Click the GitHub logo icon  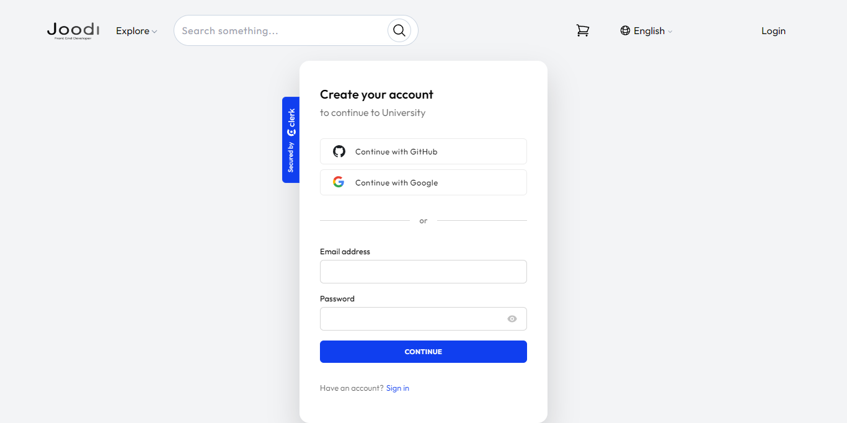[x=339, y=151]
